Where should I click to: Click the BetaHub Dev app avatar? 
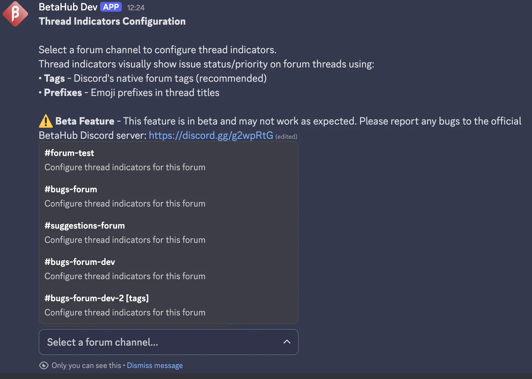[x=15, y=14]
